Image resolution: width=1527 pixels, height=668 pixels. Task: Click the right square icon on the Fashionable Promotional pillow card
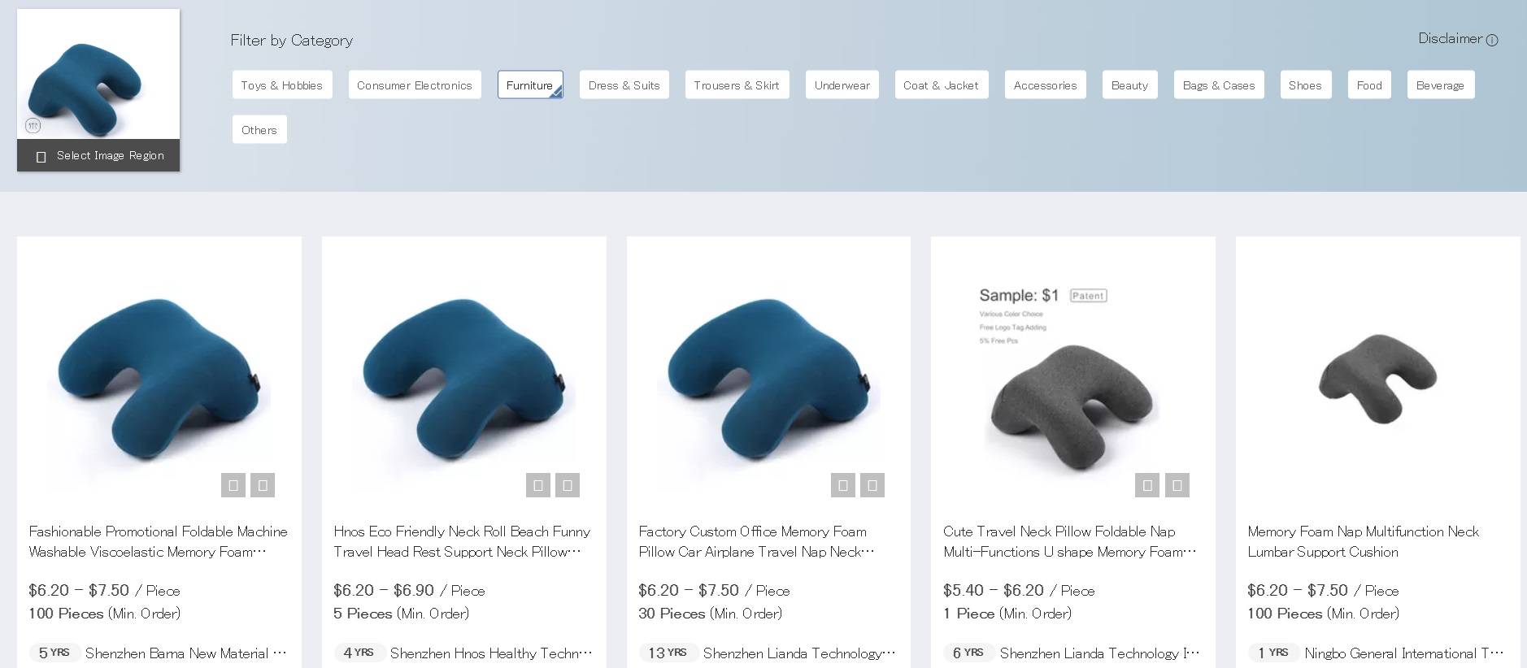(x=263, y=485)
